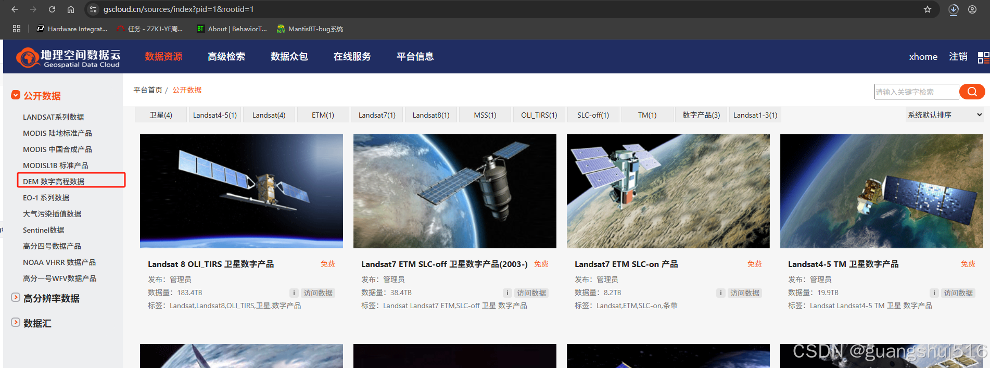Open the About | BehaviorT... bookmark
The height and width of the screenshot is (368, 990).
point(232,29)
